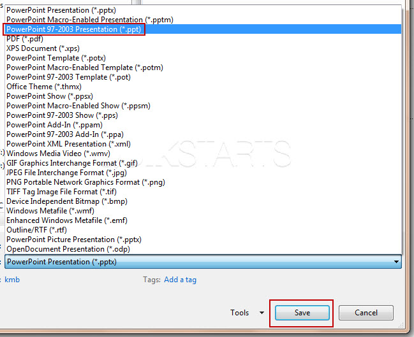Select Device Independent Bitmap (*.bmp)
The image size is (414, 337).
point(203,201)
